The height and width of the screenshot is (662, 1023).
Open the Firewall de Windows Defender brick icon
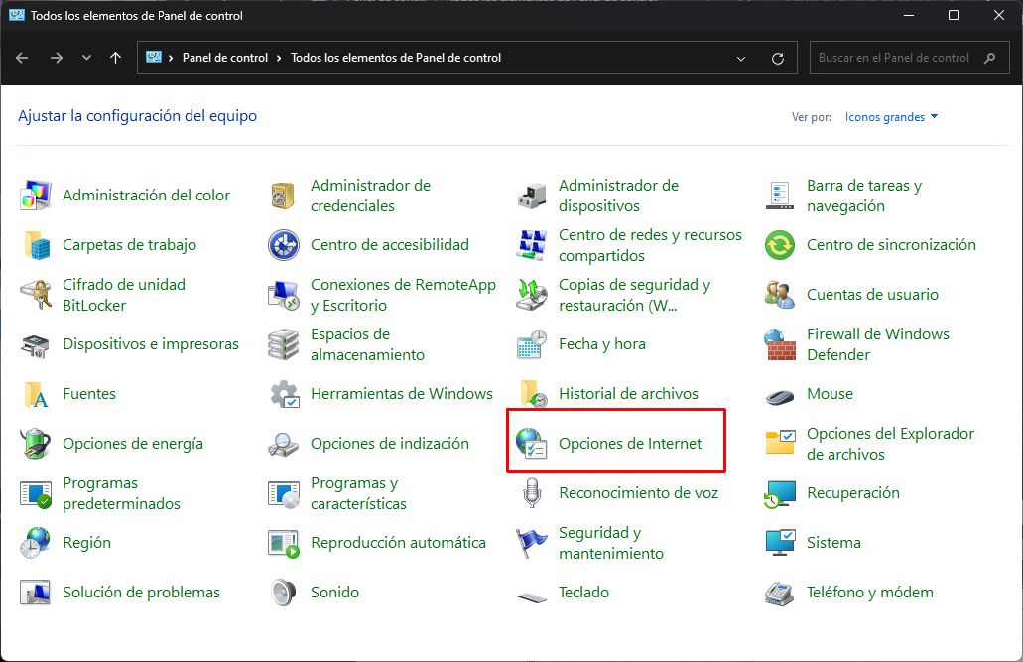pos(780,344)
